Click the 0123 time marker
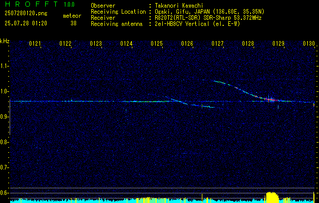 click(96, 44)
